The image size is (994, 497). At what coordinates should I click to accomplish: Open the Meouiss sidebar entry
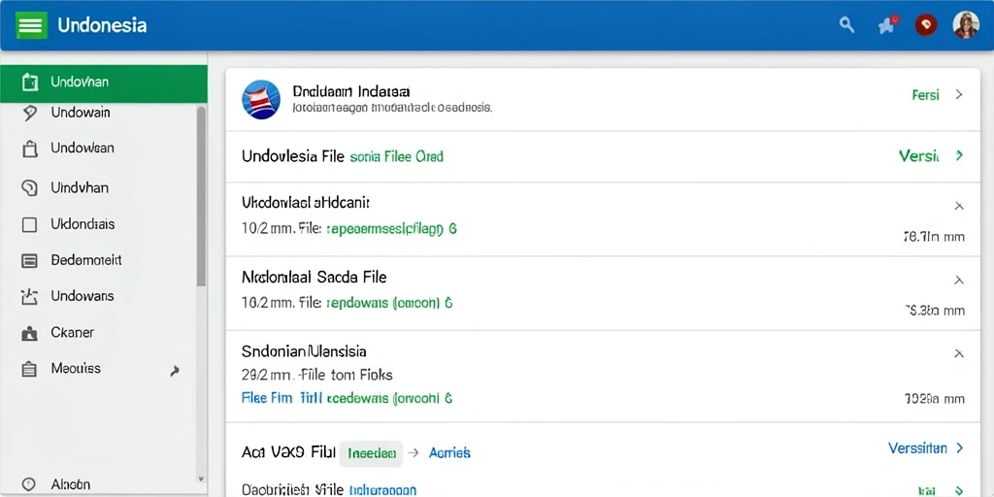(76, 368)
